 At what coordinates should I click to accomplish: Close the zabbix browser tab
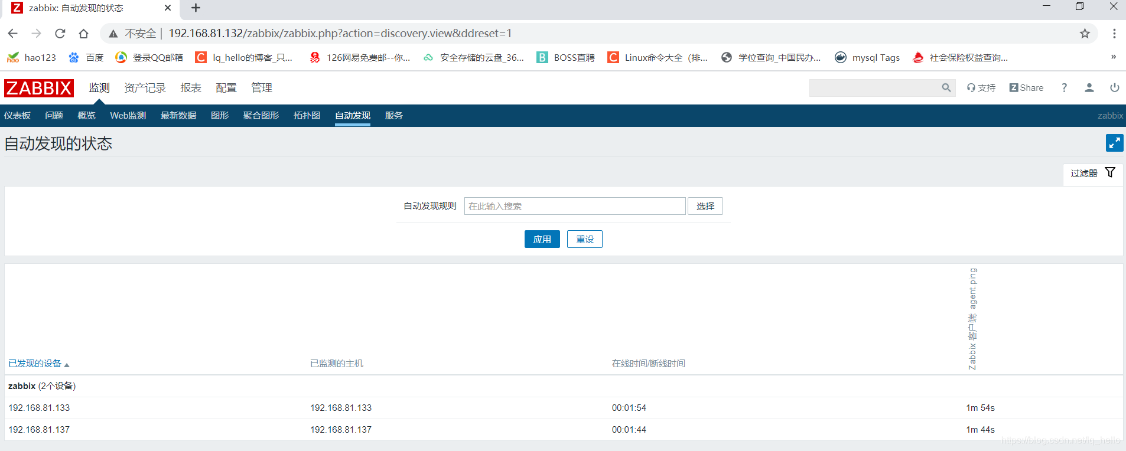(168, 8)
